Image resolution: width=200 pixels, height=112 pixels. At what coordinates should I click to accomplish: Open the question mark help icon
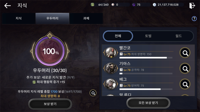(x=194, y=18)
